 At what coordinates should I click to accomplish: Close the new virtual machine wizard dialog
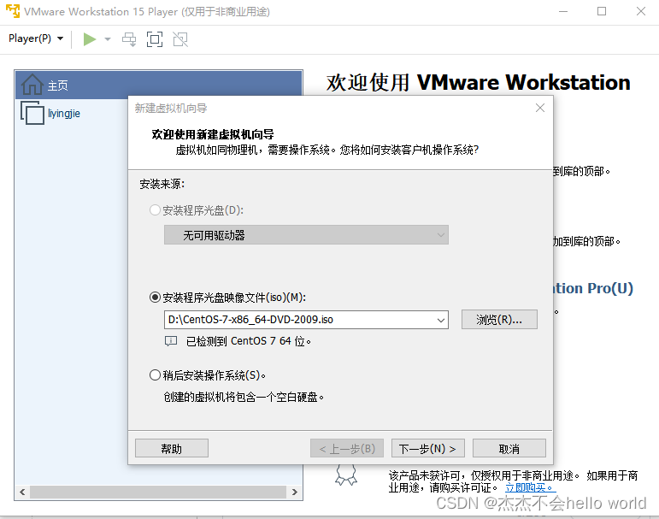[540, 108]
